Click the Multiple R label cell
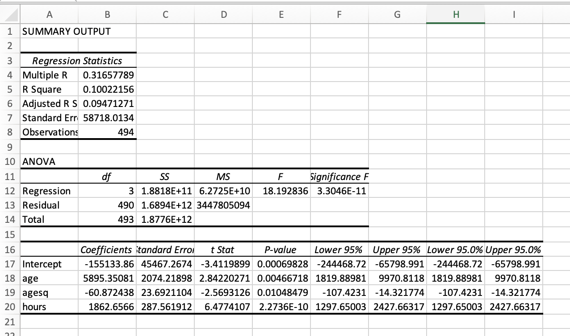The width and height of the screenshot is (570, 336). (x=49, y=75)
